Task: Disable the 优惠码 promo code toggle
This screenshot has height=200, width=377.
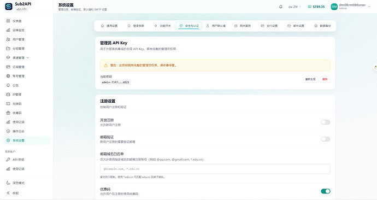Action: (x=326, y=191)
